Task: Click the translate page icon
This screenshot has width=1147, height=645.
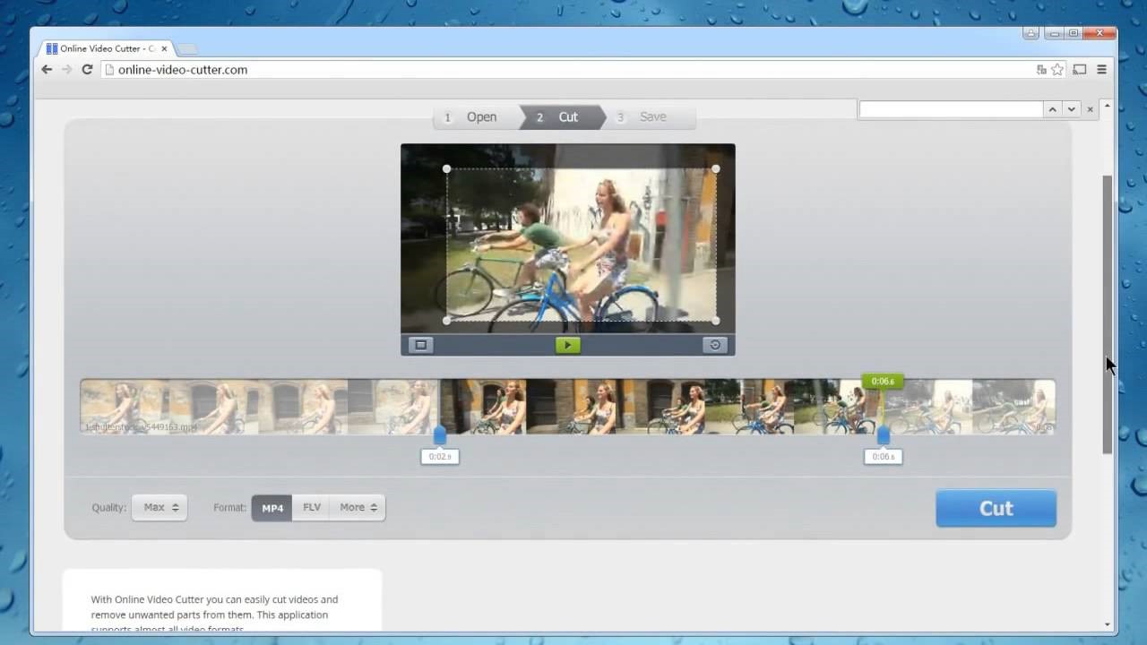Action: pos(1041,69)
